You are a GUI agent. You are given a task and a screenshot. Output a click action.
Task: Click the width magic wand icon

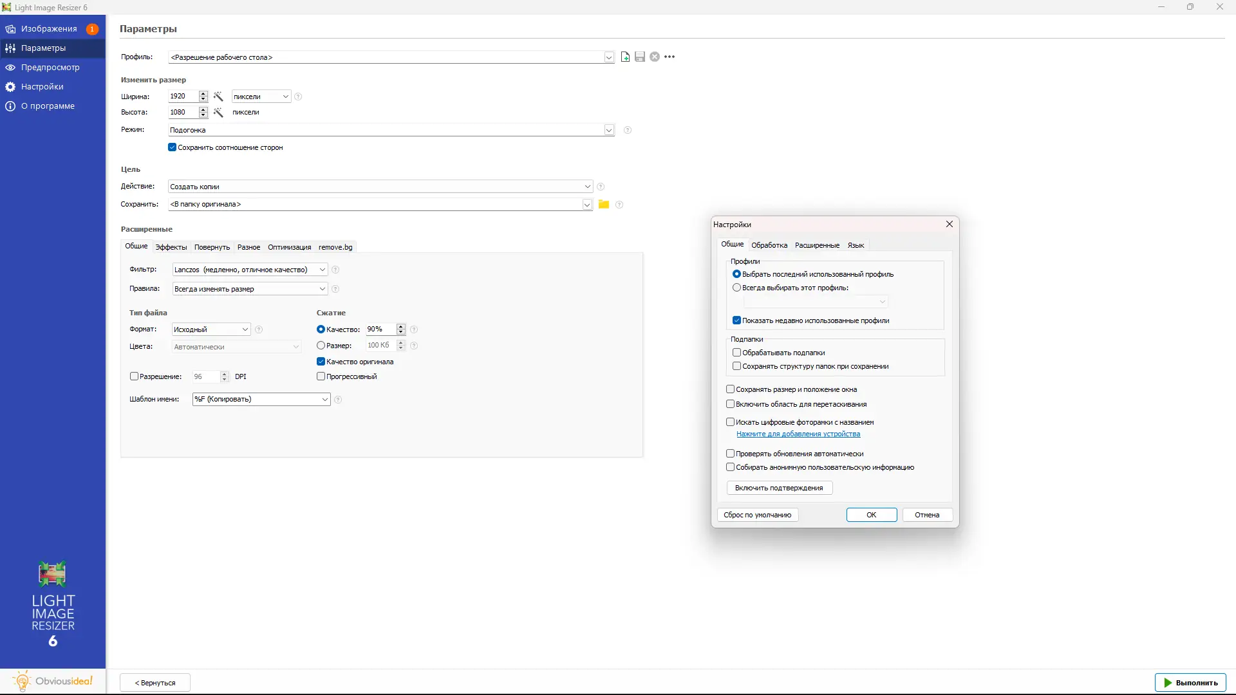click(x=218, y=97)
